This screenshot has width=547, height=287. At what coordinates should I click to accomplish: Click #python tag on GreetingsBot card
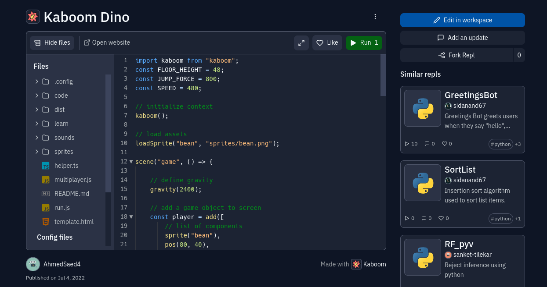coord(501,144)
